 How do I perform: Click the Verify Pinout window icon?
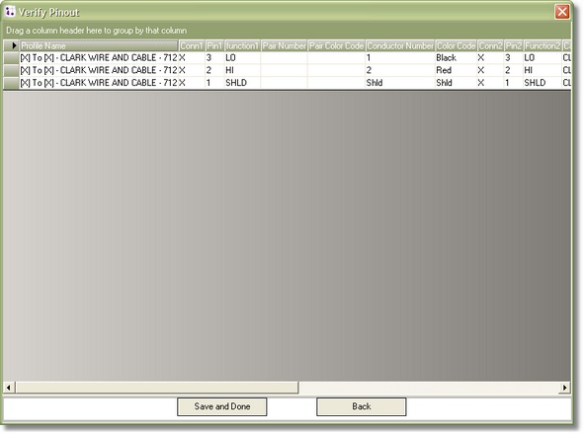[x=10, y=12]
